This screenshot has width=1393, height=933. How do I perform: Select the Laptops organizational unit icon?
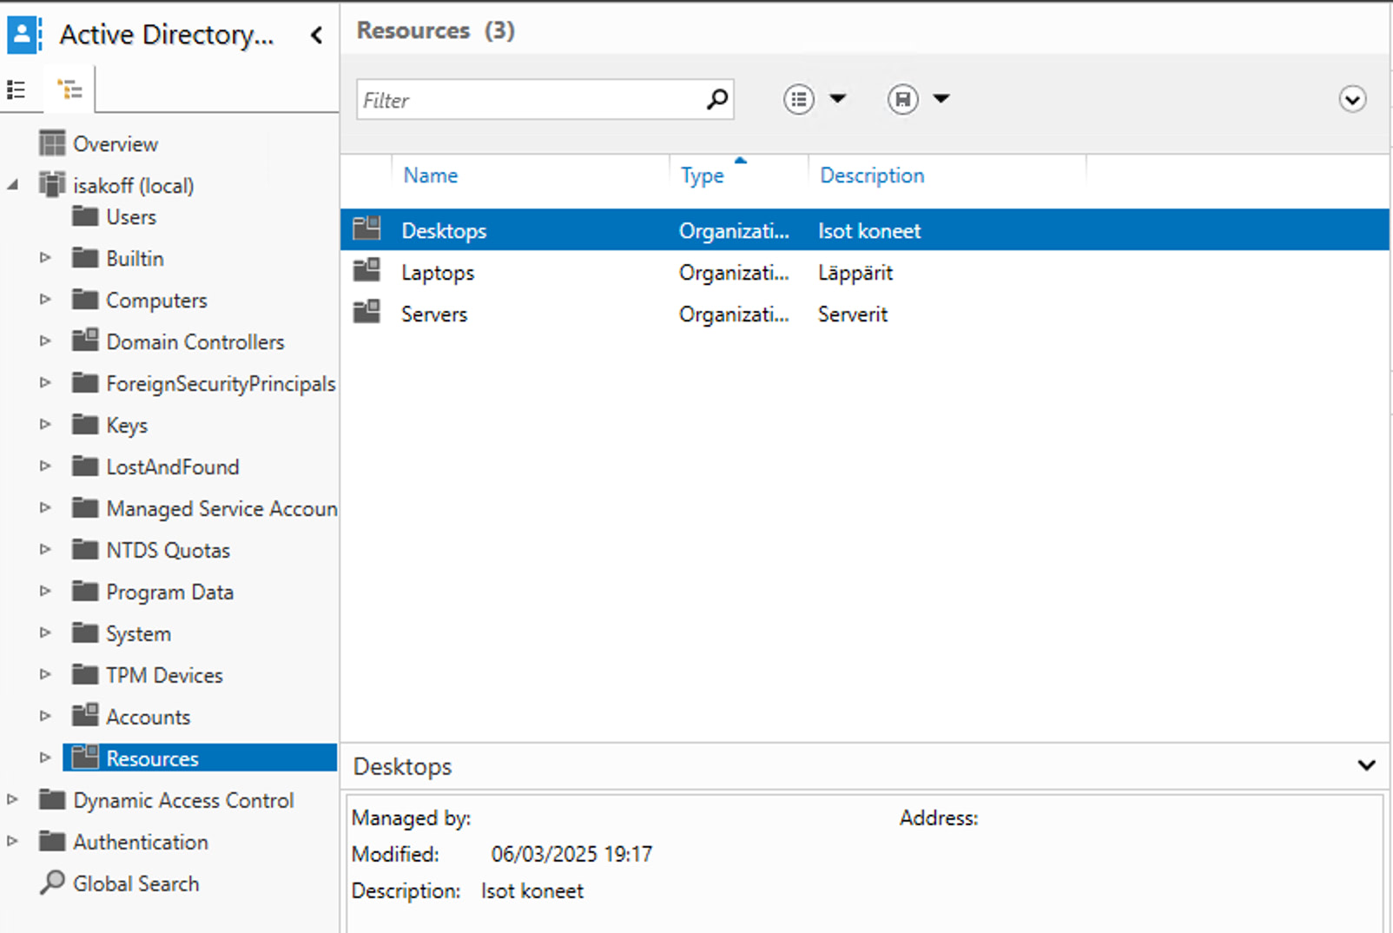(x=366, y=271)
